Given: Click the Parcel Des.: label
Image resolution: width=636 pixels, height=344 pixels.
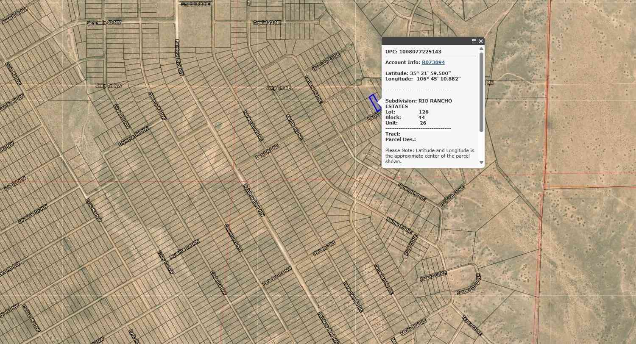Looking at the screenshot, I should point(401,139).
